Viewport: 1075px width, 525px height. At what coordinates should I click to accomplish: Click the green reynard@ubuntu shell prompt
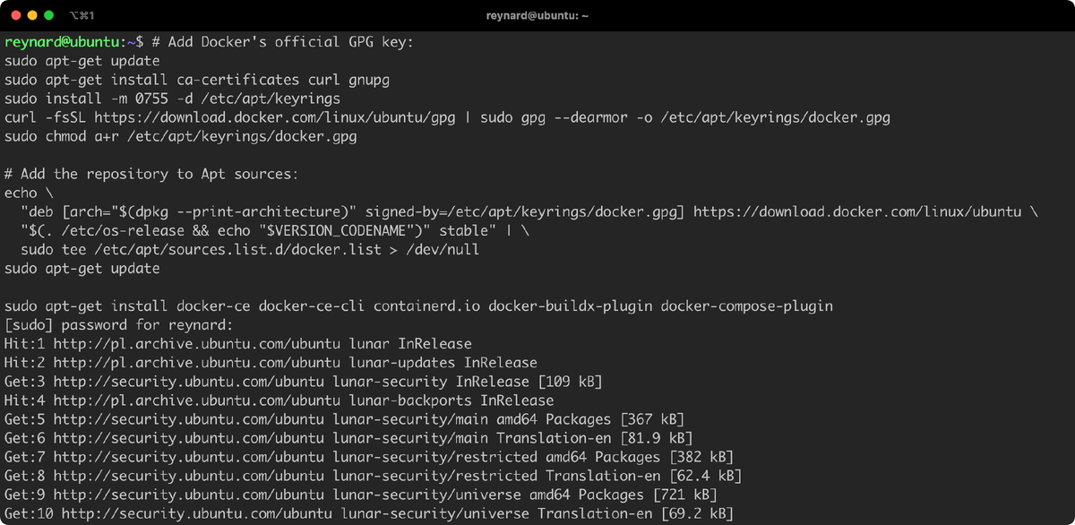[x=61, y=42]
